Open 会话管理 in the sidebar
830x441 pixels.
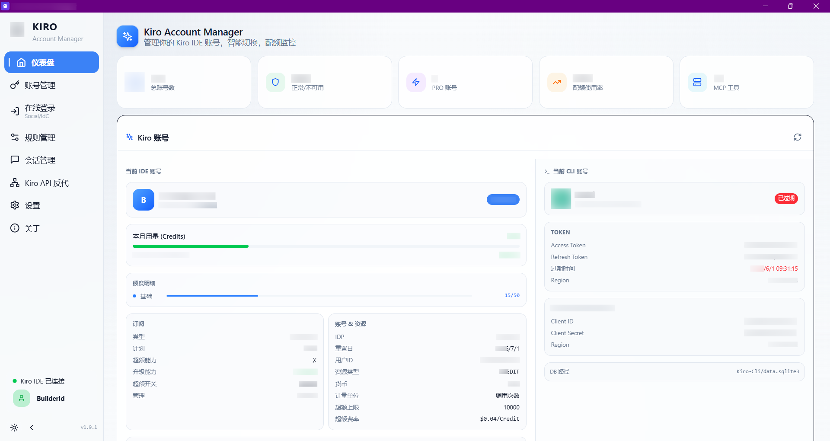[x=51, y=160]
